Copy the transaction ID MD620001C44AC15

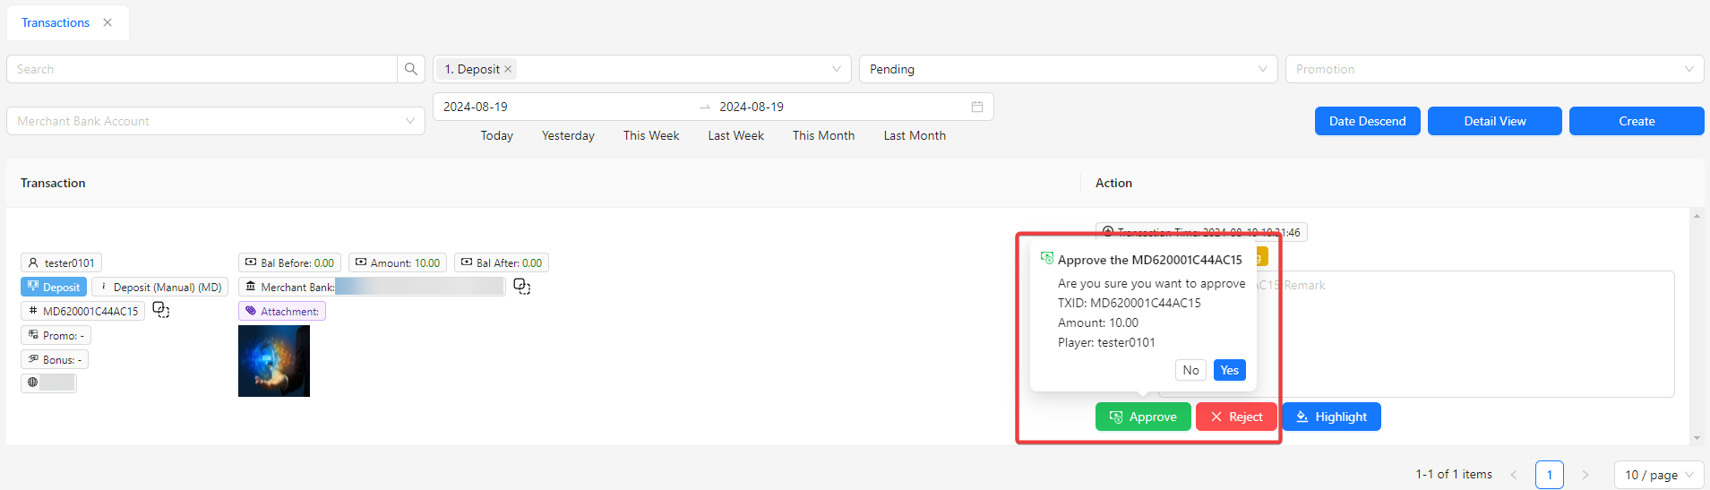point(161,310)
